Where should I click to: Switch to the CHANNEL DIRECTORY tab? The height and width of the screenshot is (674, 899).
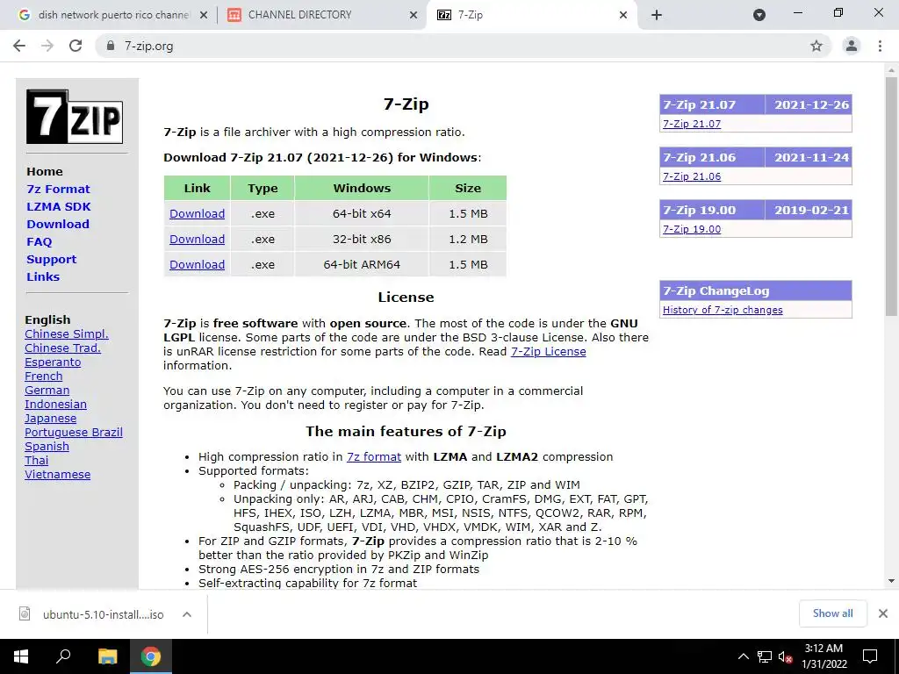321,15
